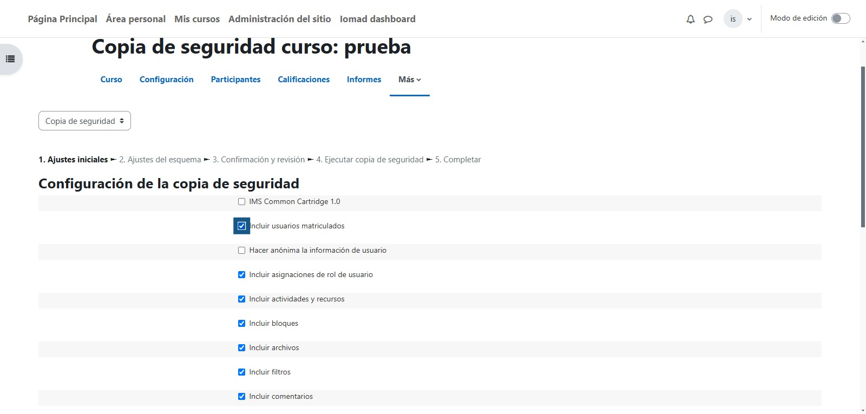Click the user avatar initials
The height and width of the screenshot is (414, 866).
click(x=733, y=19)
